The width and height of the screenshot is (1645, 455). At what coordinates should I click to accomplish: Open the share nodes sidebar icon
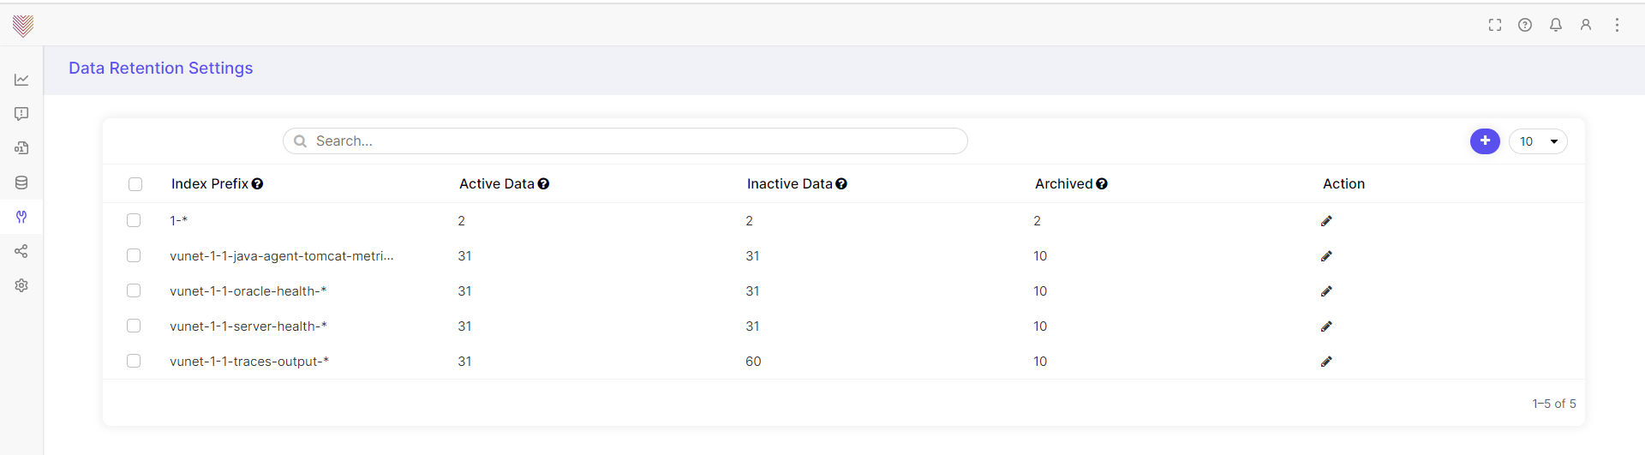coord(21,251)
